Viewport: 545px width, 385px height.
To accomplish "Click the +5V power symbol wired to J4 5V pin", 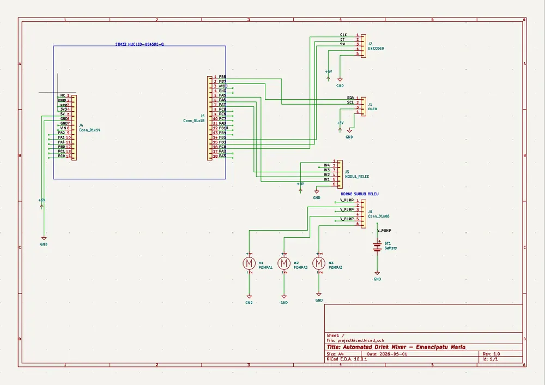I will point(42,203).
